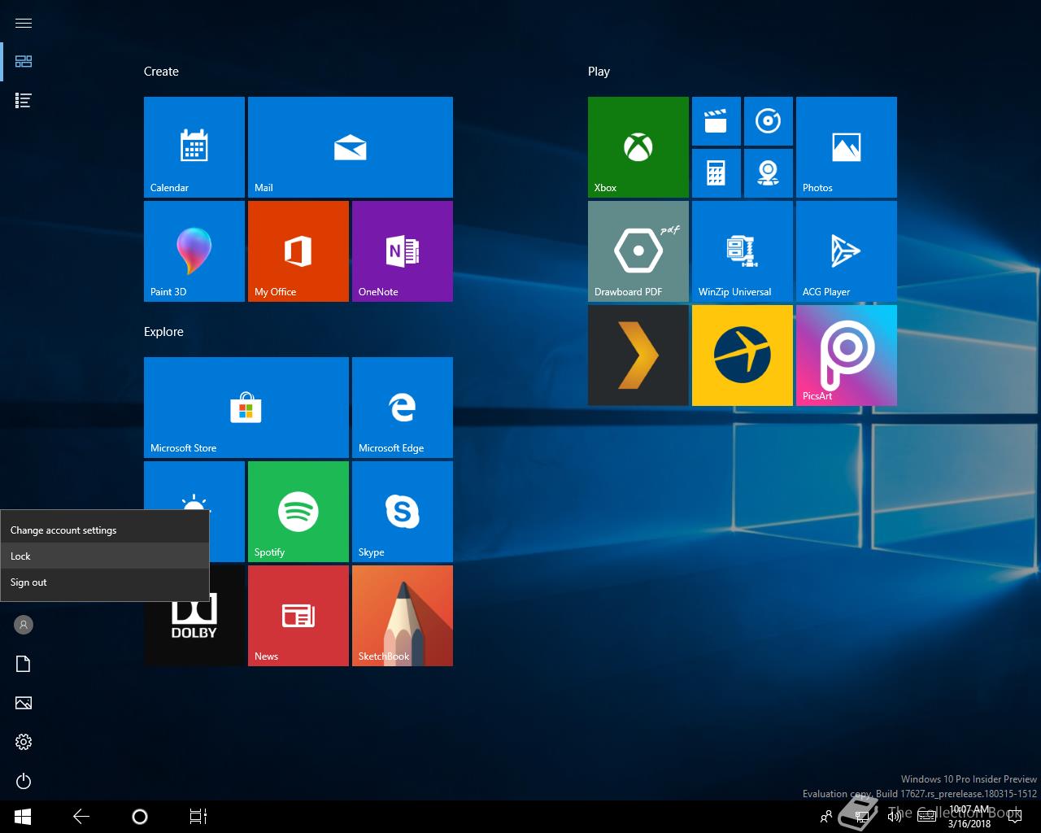Image resolution: width=1041 pixels, height=833 pixels.
Task: Launch the SketchBook tile
Action: [x=403, y=616]
